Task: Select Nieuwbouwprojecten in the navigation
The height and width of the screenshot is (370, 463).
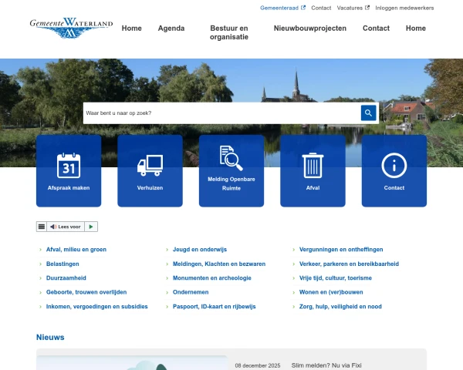Action: point(310,29)
